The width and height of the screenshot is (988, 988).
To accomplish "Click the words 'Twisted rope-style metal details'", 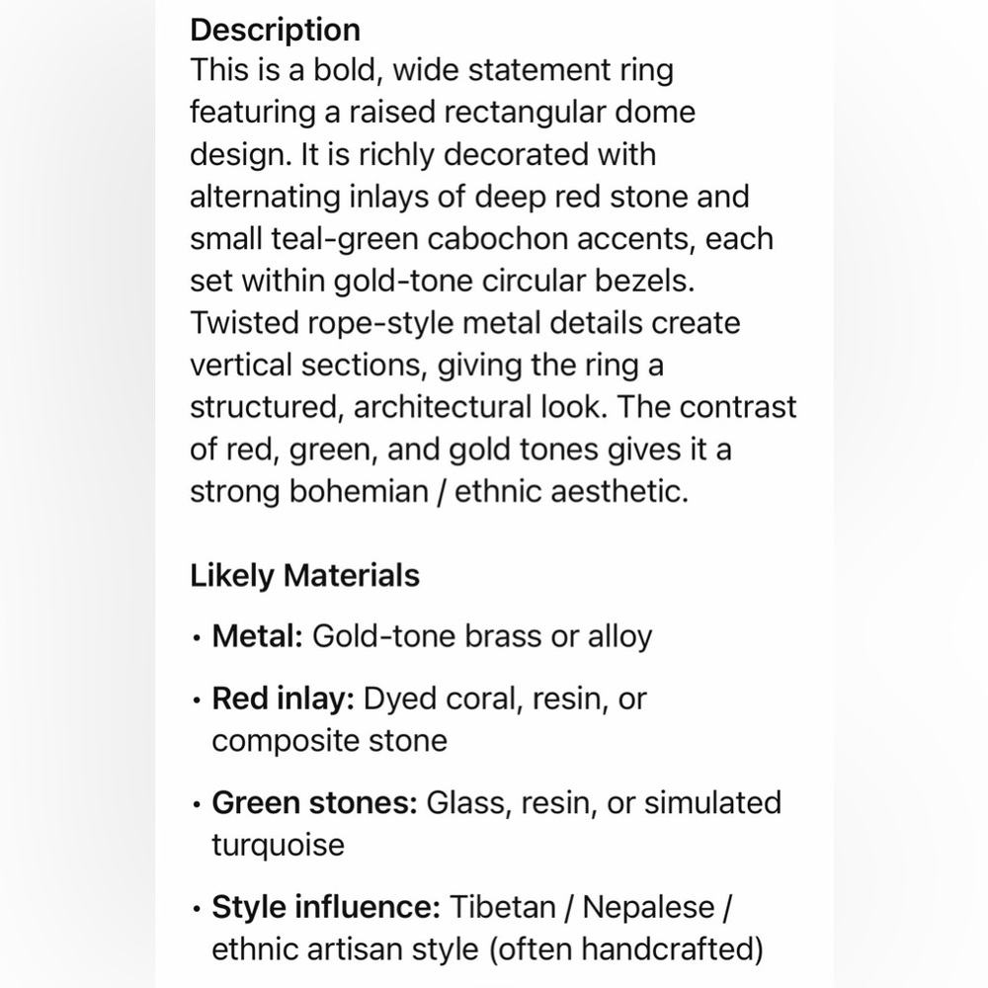I will click(x=418, y=323).
